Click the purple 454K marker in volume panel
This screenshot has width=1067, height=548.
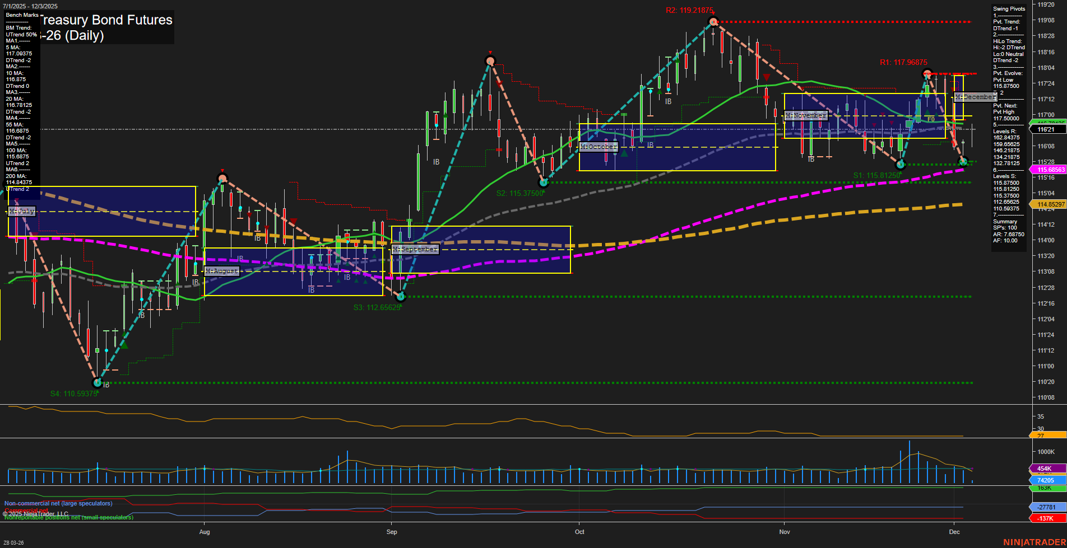1046,469
